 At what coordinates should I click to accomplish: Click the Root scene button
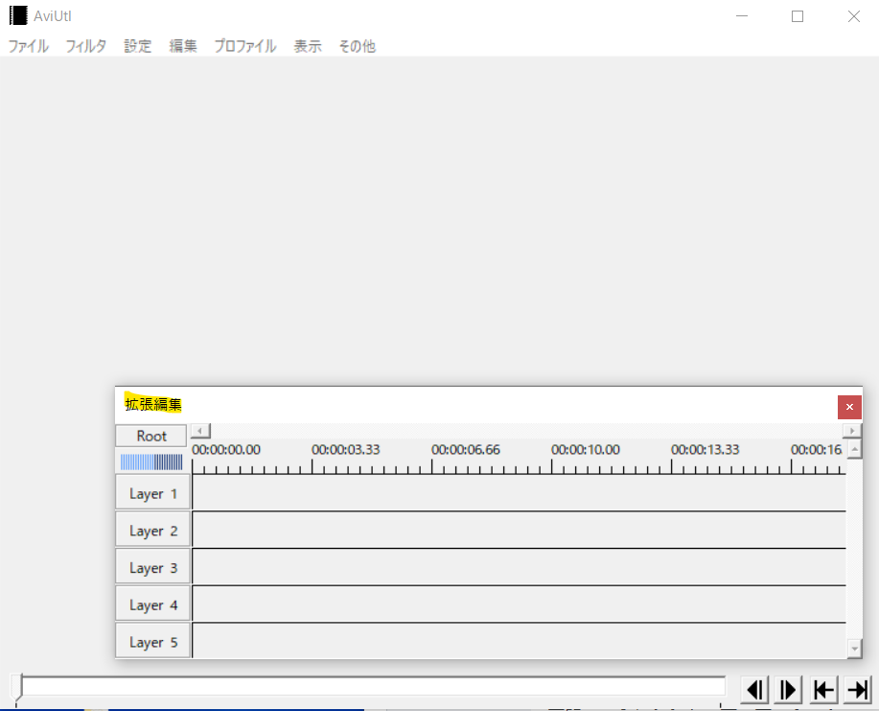[x=151, y=436]
